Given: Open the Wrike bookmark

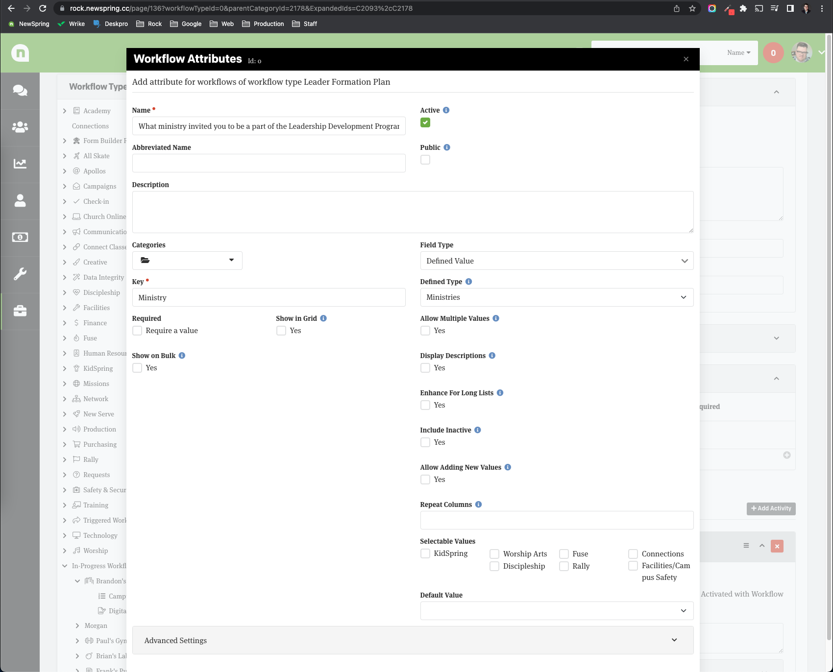Looking at the screenshot, I should point(71,24).
